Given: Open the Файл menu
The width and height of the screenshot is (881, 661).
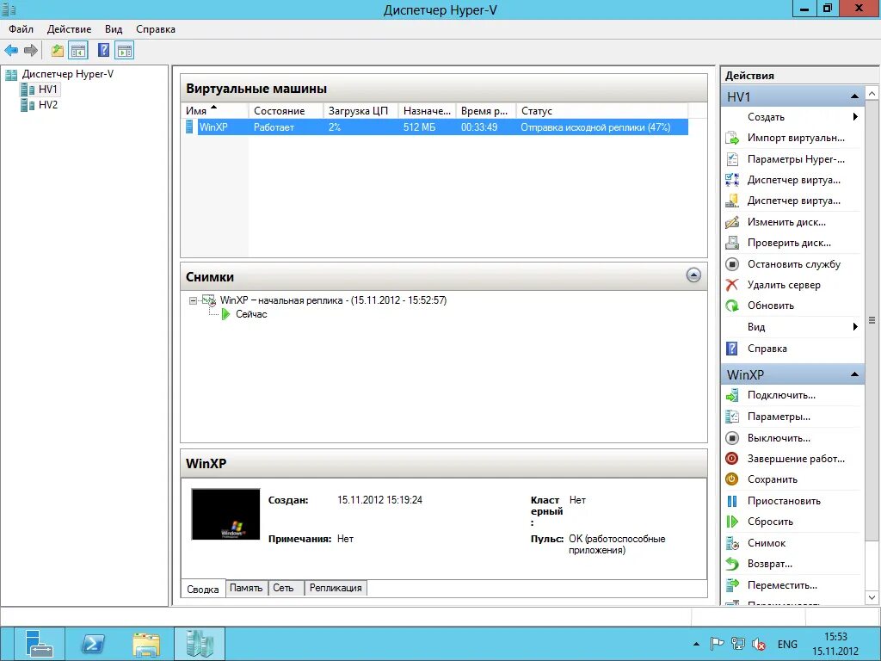Looking at the screenshot, I should point(21,29).
